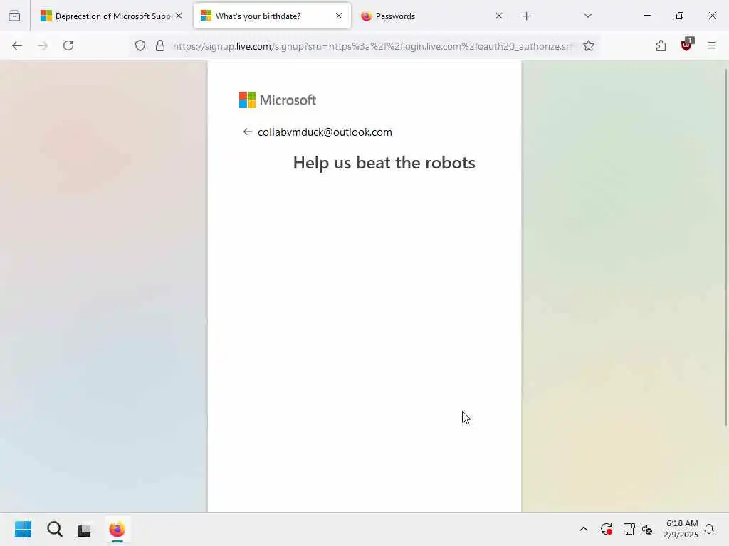
Task: Open the clock showing 6:18 AM
Action: (681, 529)
